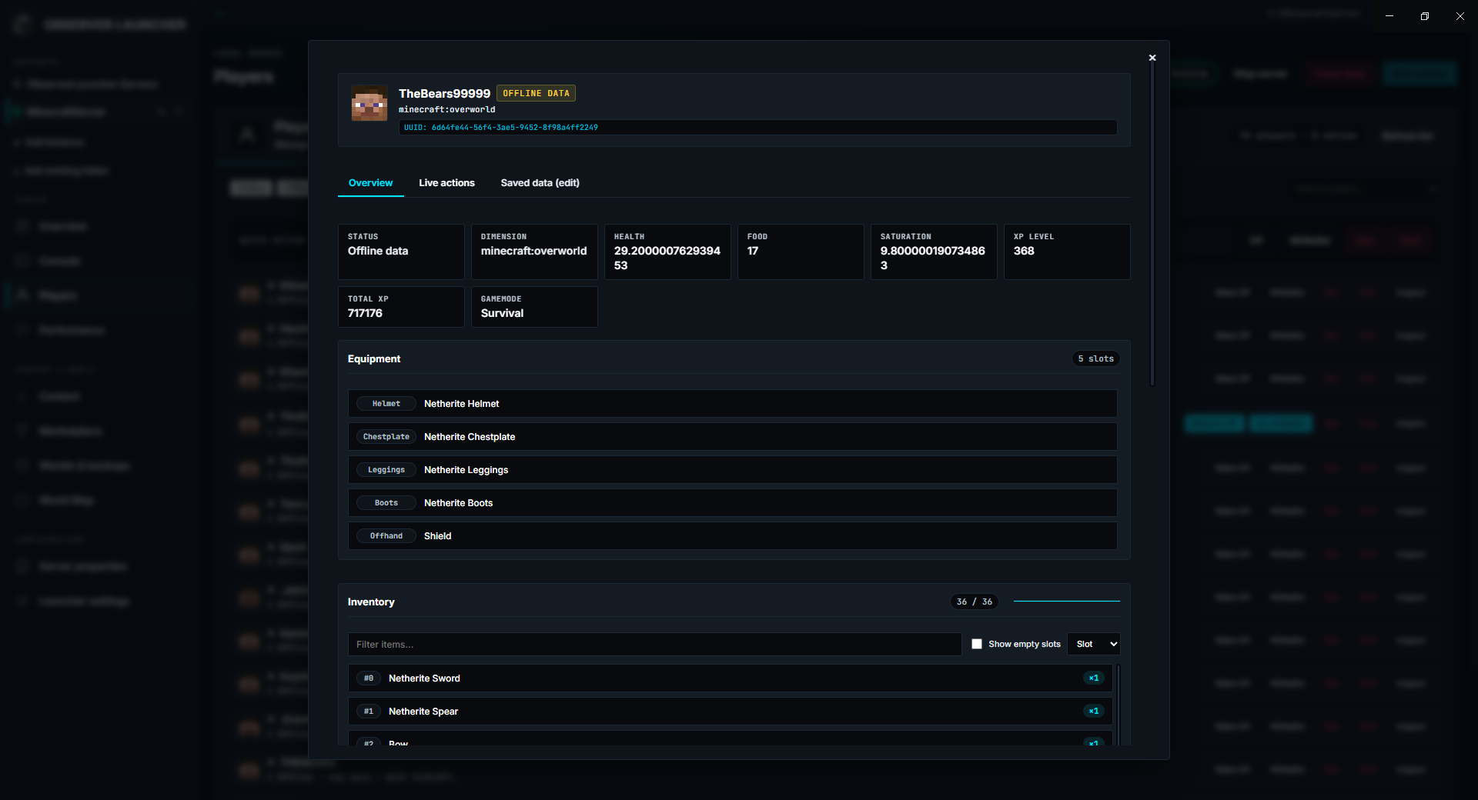The height and width of the screenshot is (800, 1478).
Task: Click the Food 17 card
Action: 801,252
